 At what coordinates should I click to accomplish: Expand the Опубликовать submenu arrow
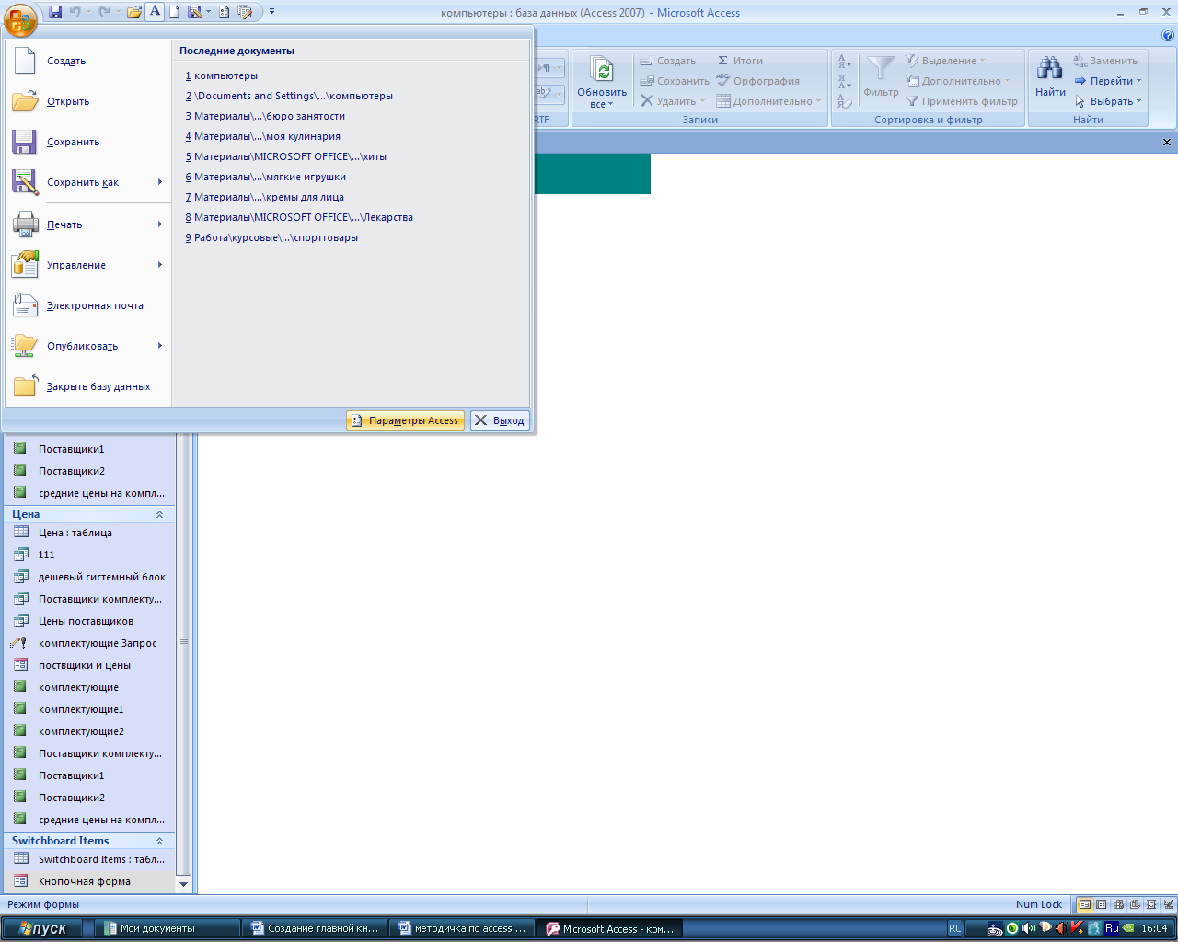coord(160,346)
